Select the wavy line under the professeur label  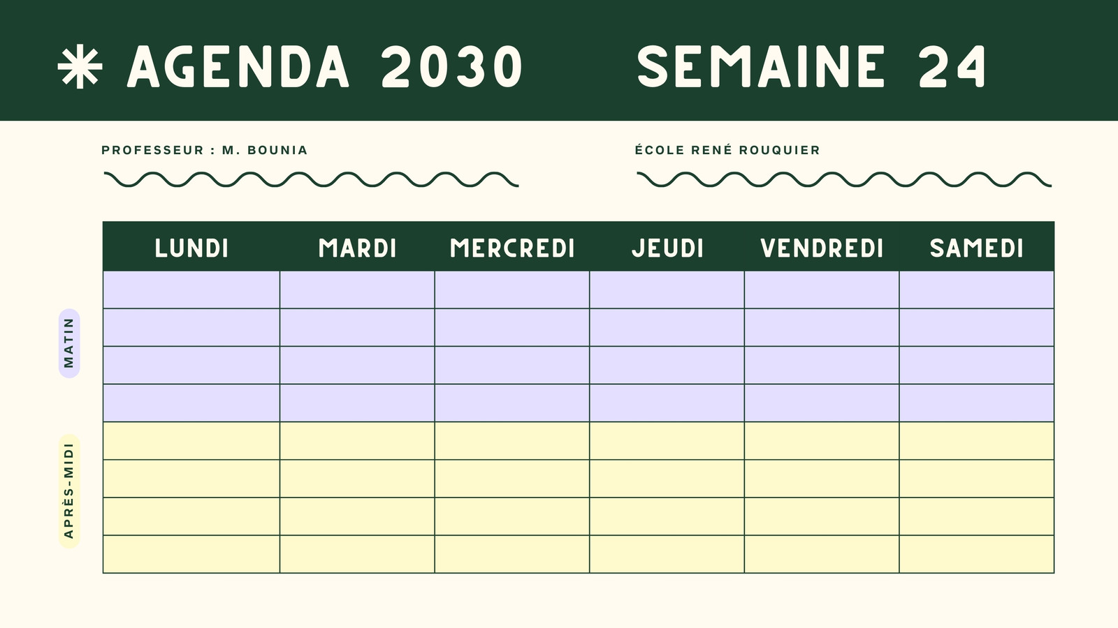(311, 179)
